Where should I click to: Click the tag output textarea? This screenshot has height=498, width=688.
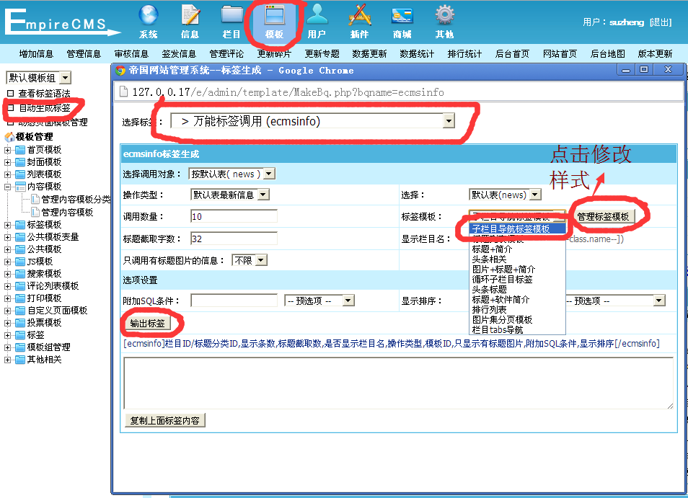point(398,383)
